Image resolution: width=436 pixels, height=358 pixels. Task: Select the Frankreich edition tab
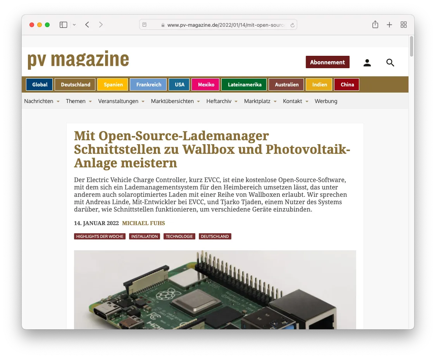(148, 84)
